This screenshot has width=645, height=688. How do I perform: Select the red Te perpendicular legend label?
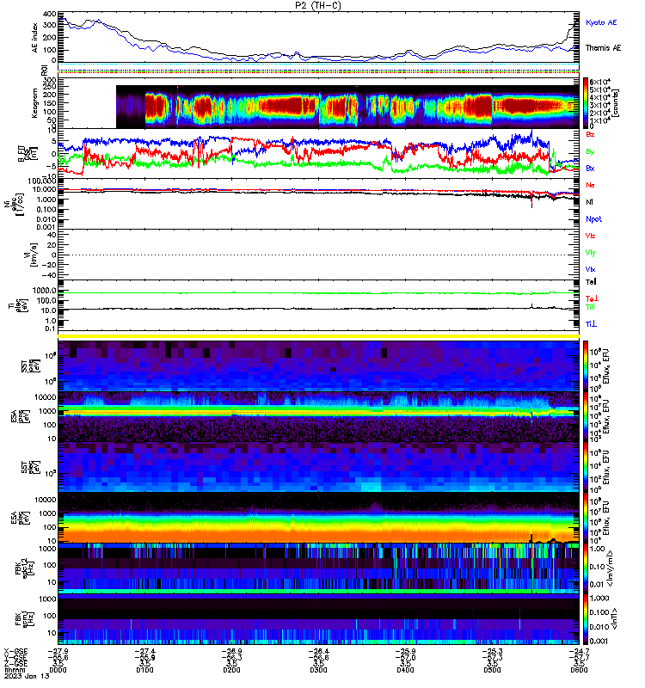tap(592, 298)
